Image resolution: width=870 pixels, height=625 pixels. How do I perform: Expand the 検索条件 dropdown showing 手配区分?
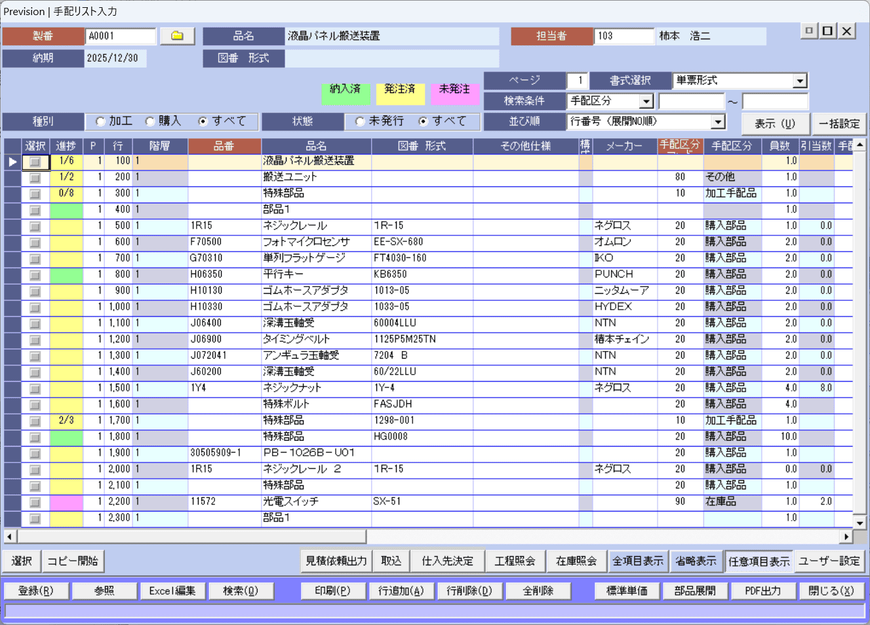pos(646,101)
